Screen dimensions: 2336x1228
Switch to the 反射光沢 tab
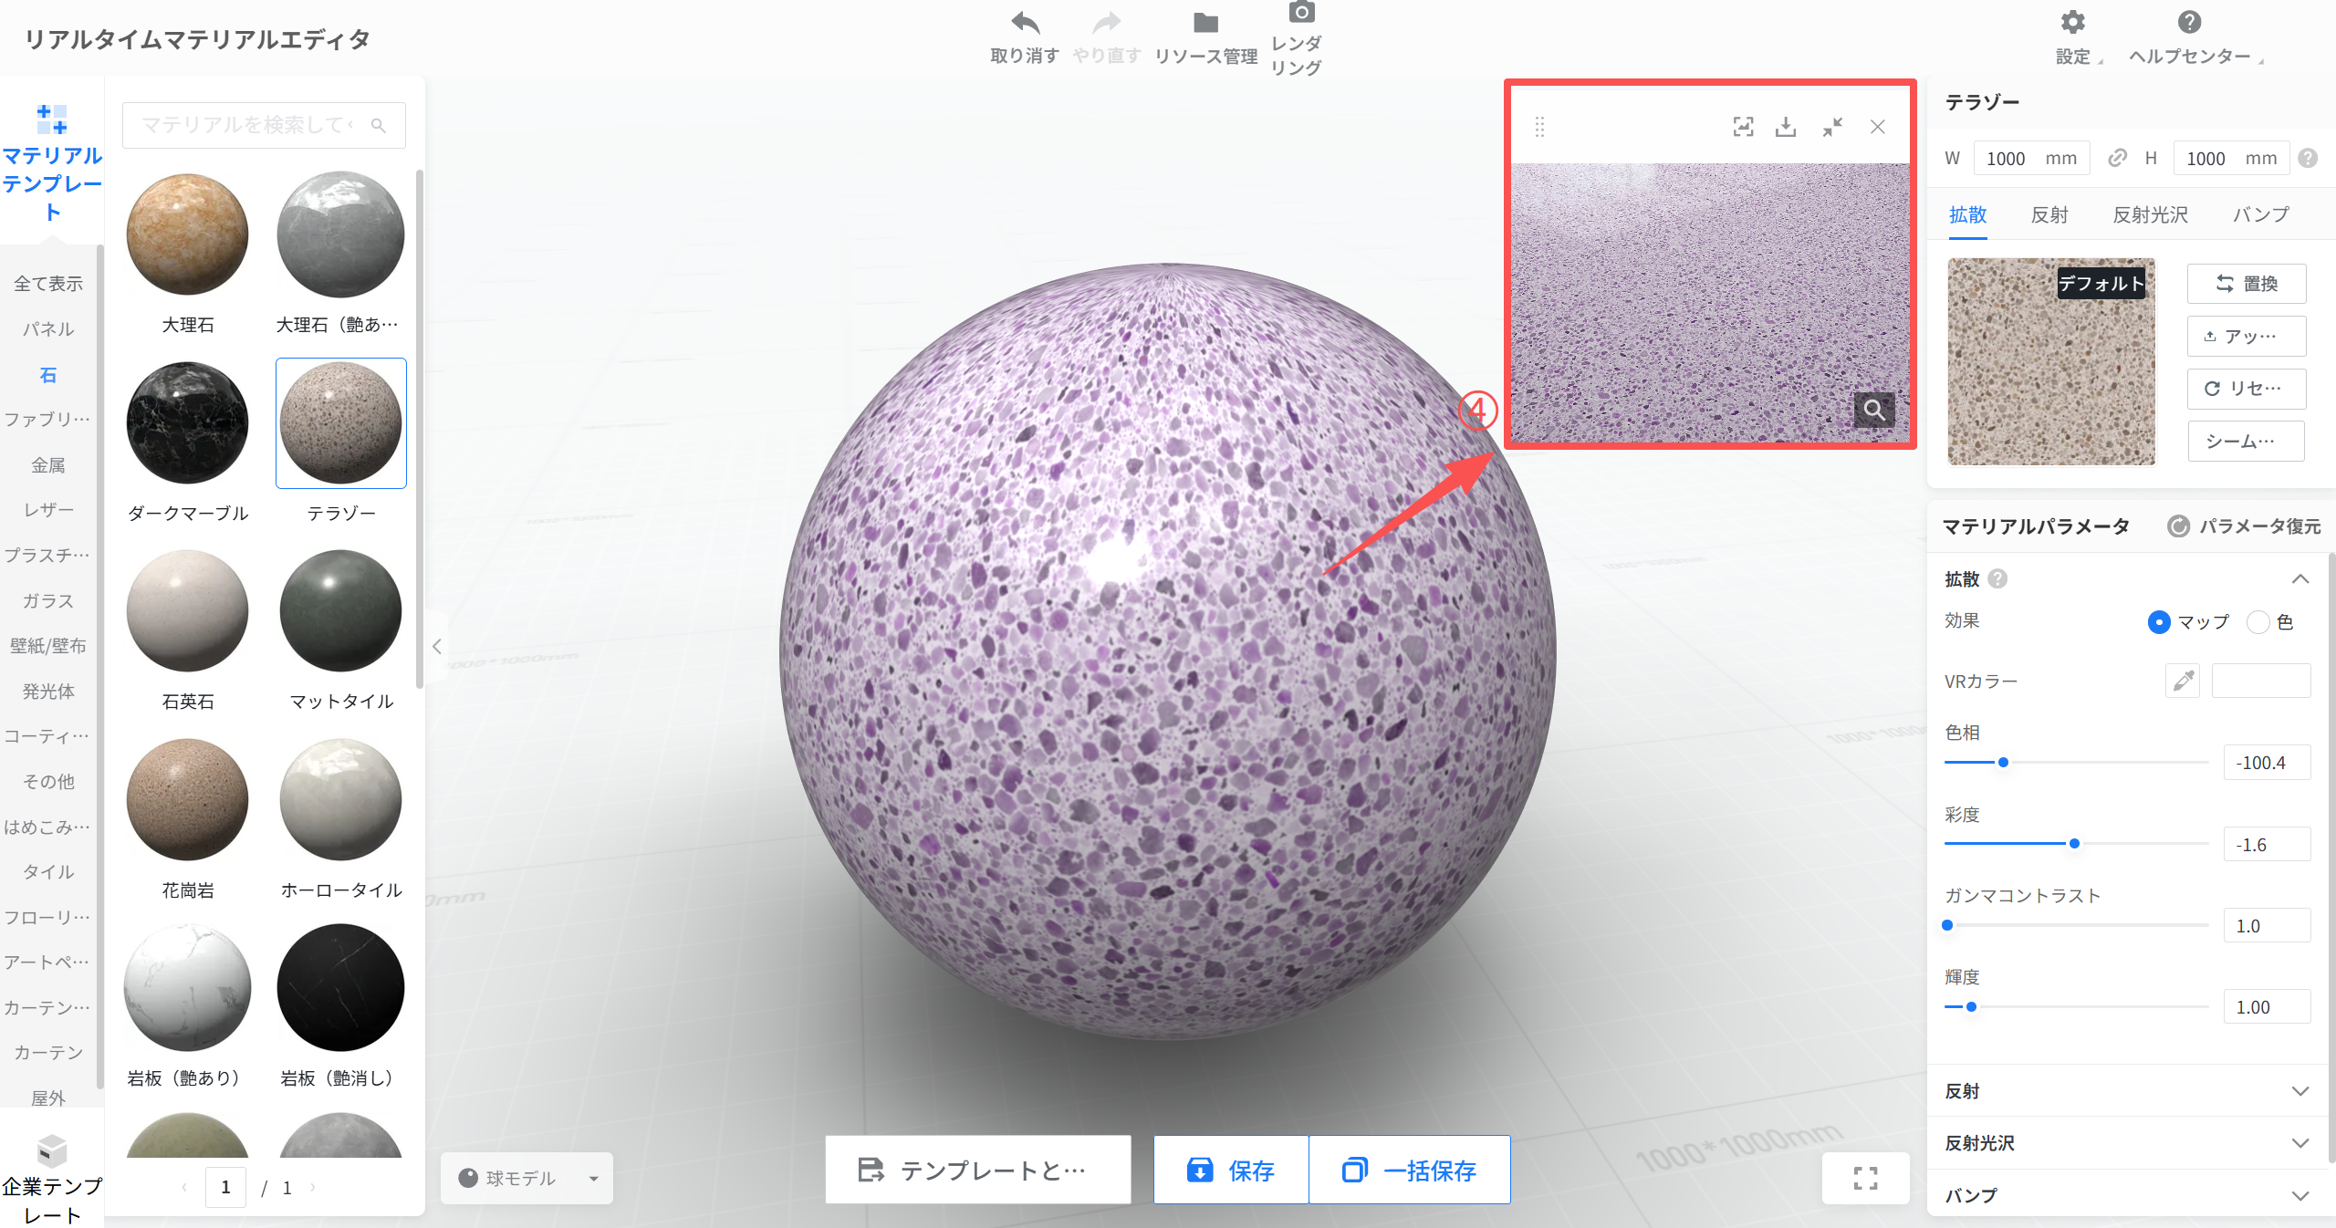(x=2151, y=214)
